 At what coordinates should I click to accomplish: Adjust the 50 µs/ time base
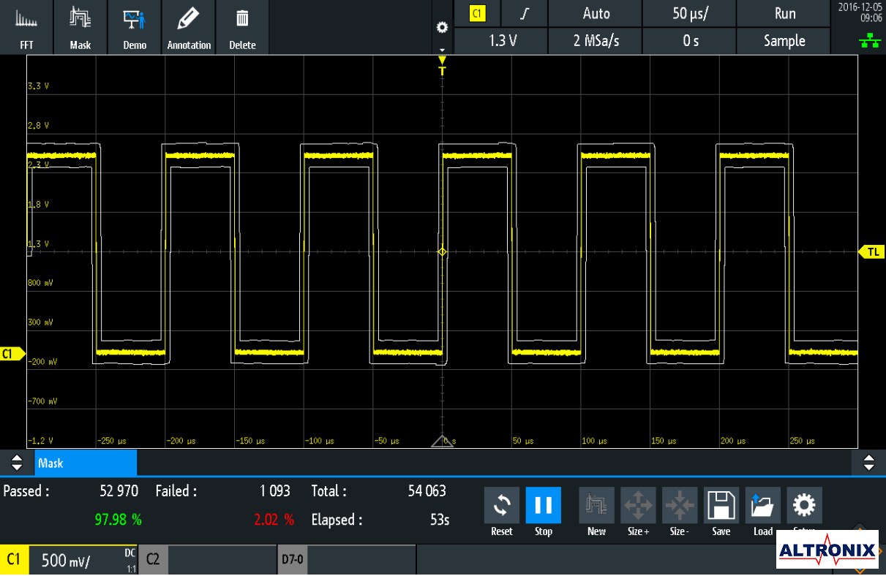690,13
